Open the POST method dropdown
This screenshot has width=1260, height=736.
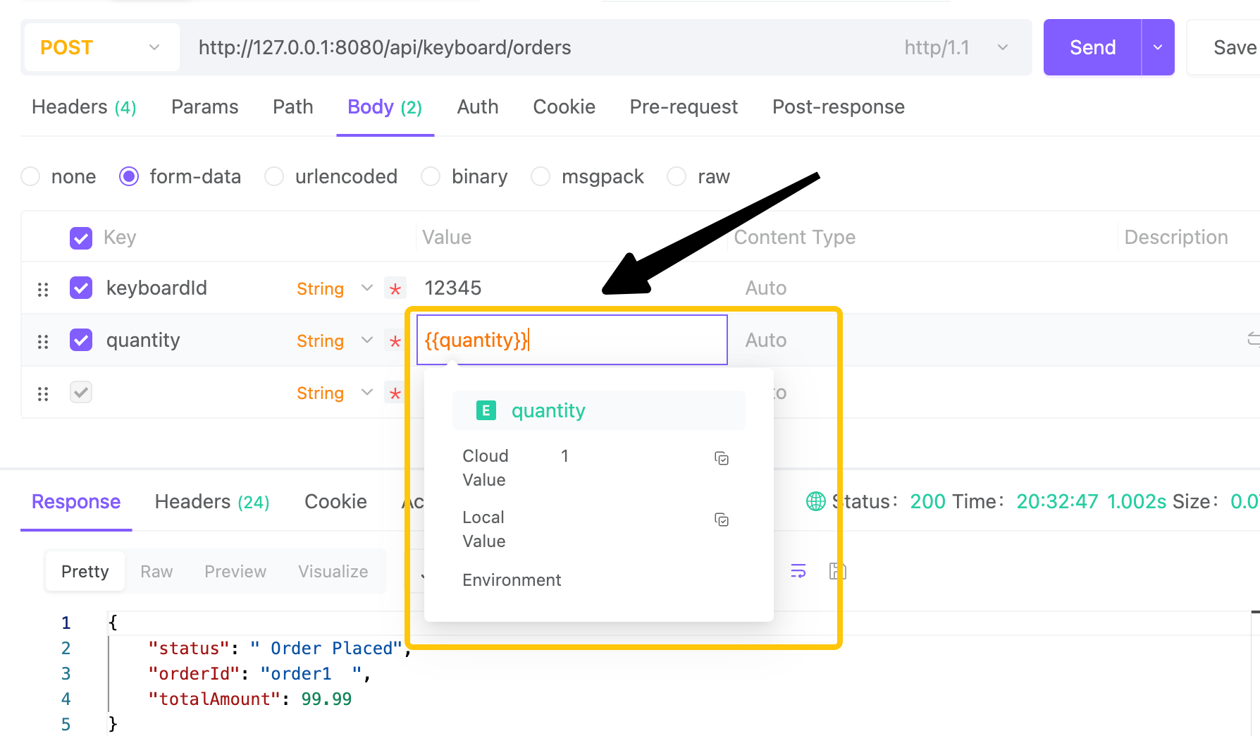click(101, 47)
